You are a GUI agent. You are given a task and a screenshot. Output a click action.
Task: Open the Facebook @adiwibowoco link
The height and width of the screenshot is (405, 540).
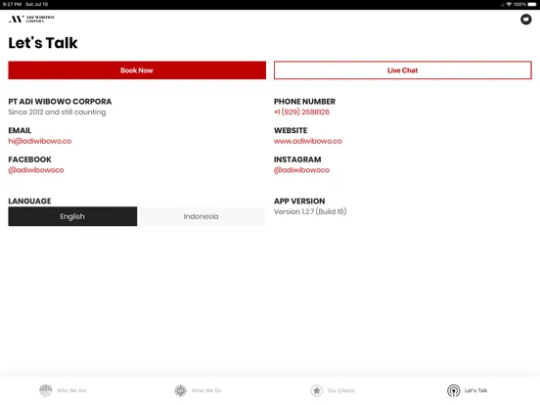point(36,170)
